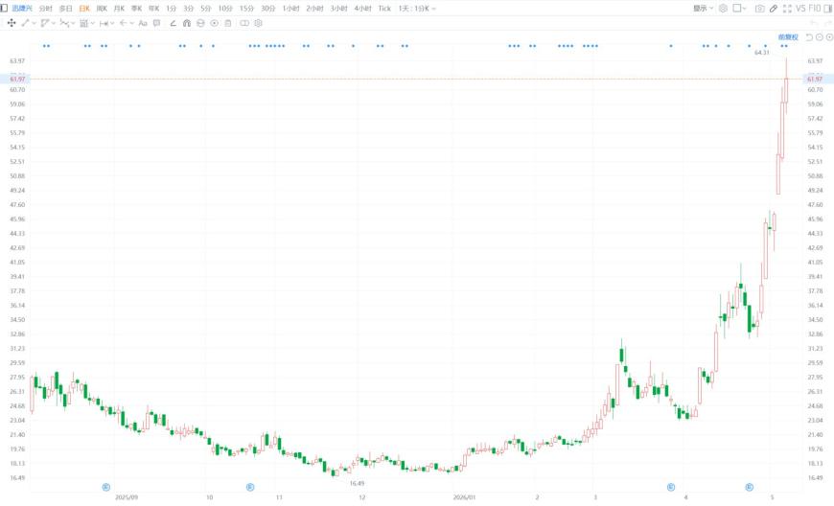Click the 2026/01 date axis label
834x506 pixels.
(464, 497)
